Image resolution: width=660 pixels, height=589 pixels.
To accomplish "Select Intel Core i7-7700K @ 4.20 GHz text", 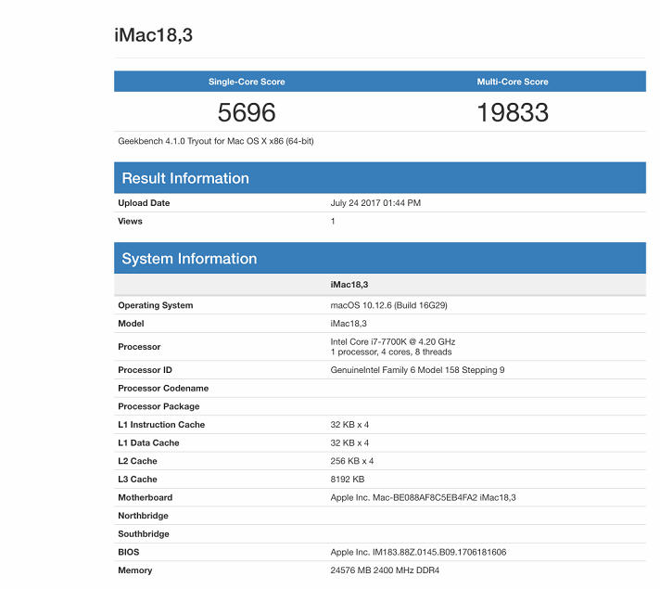I will point(393,341).
